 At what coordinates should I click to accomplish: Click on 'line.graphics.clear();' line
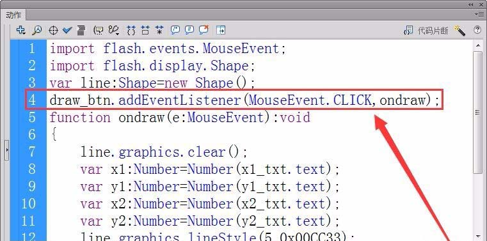(164, 152)
